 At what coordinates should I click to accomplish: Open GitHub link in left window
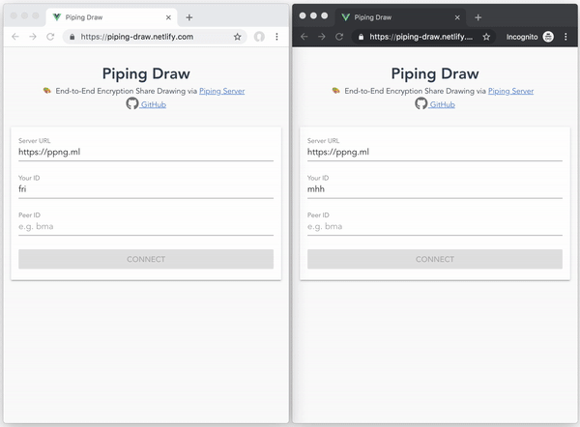point(153,104)
